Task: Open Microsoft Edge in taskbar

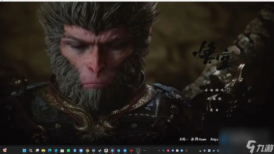Action: click(50, 151)
